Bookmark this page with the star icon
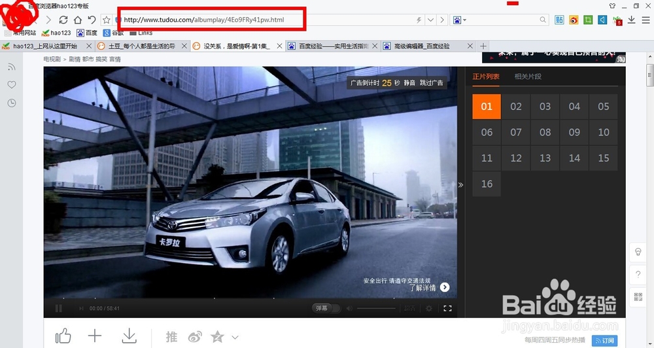Screen dimensions: 654x348 pos(107,20)
